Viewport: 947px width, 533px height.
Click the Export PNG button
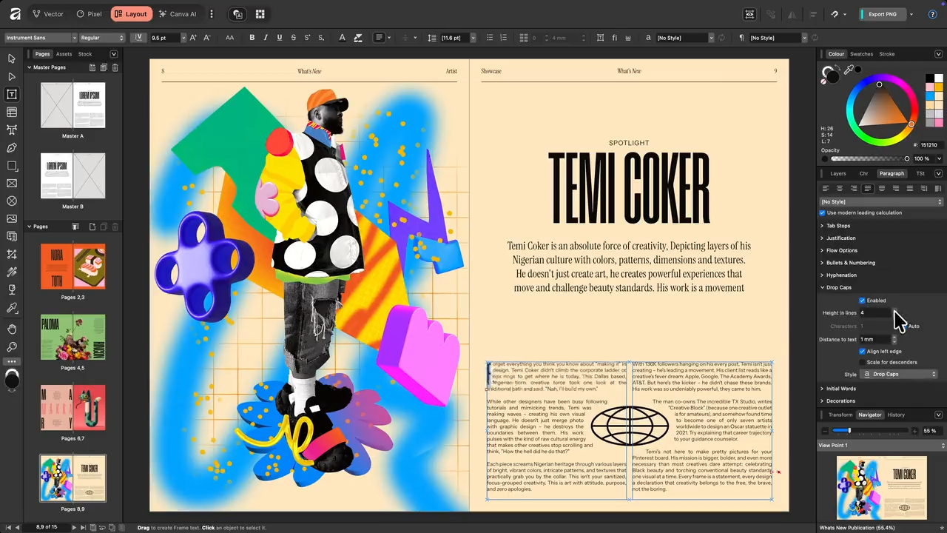click(882, 13)
